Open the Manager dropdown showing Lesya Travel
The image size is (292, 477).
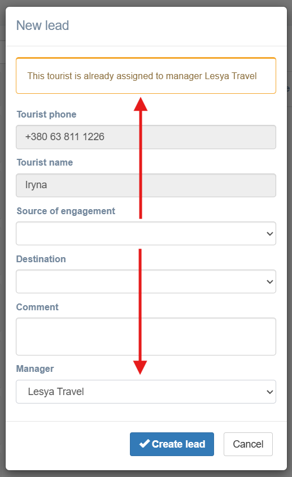point(146,392)
